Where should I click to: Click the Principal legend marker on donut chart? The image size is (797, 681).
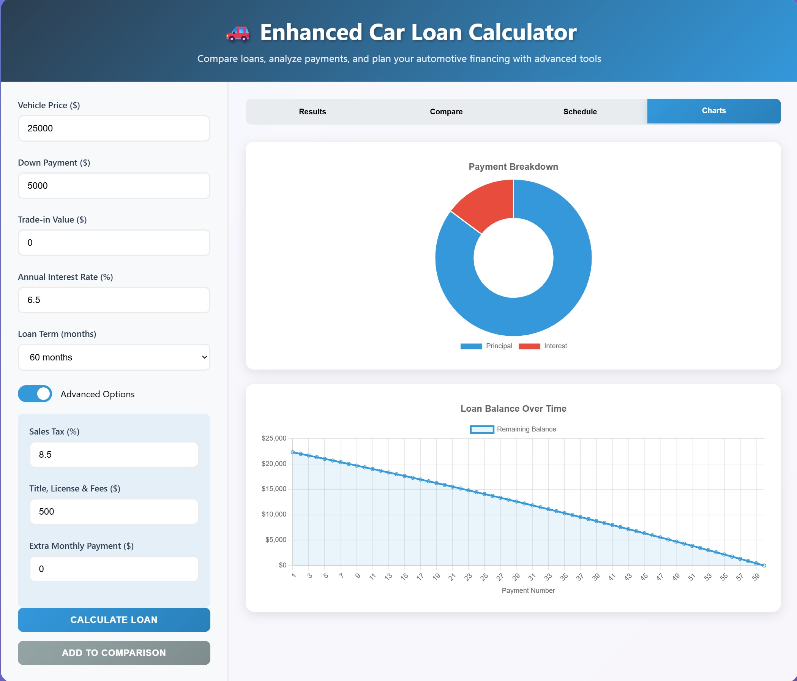click(x=471, y=346)
